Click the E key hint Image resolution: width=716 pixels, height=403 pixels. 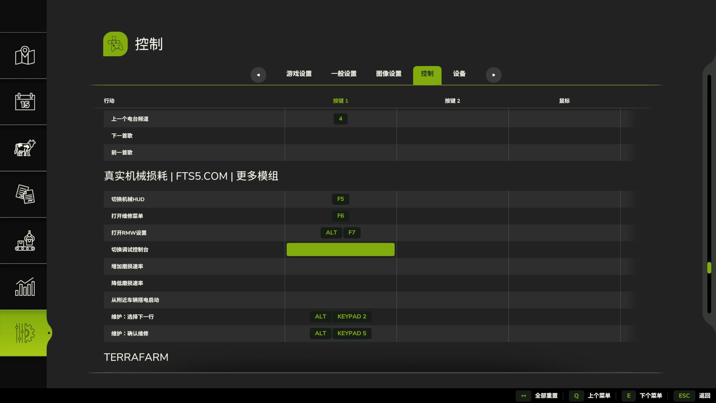pos(629,396)
